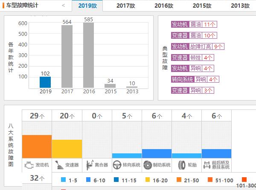This screenshot has height=190, width=256.
Task: Click the small 2015 bar showing 34
Action: 110,86
